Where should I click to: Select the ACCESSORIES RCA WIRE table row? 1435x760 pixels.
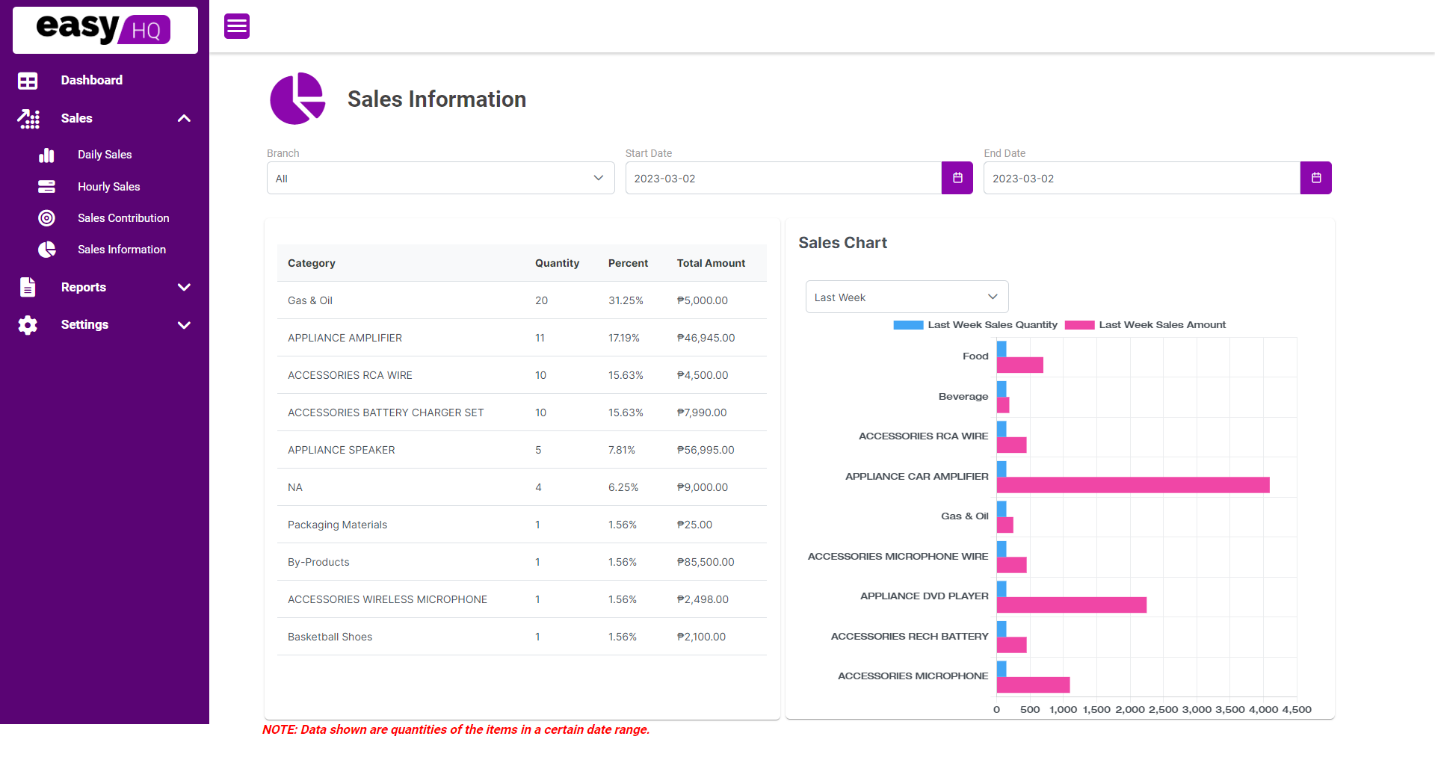click(522, 375)
